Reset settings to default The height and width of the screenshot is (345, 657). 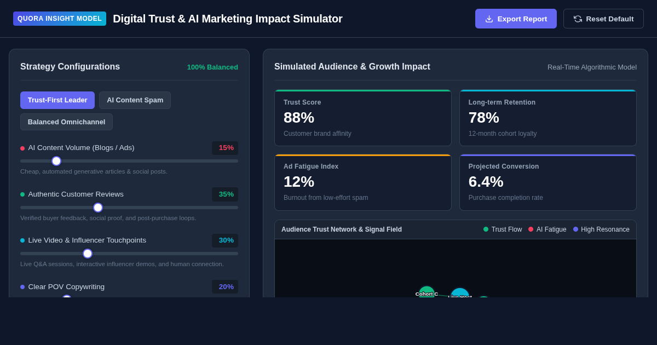[x=603, y=19]
